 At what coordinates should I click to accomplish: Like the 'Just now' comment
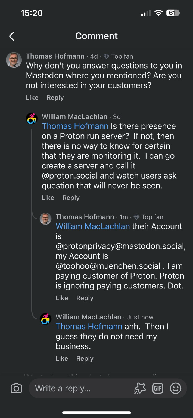click(62, 359)
